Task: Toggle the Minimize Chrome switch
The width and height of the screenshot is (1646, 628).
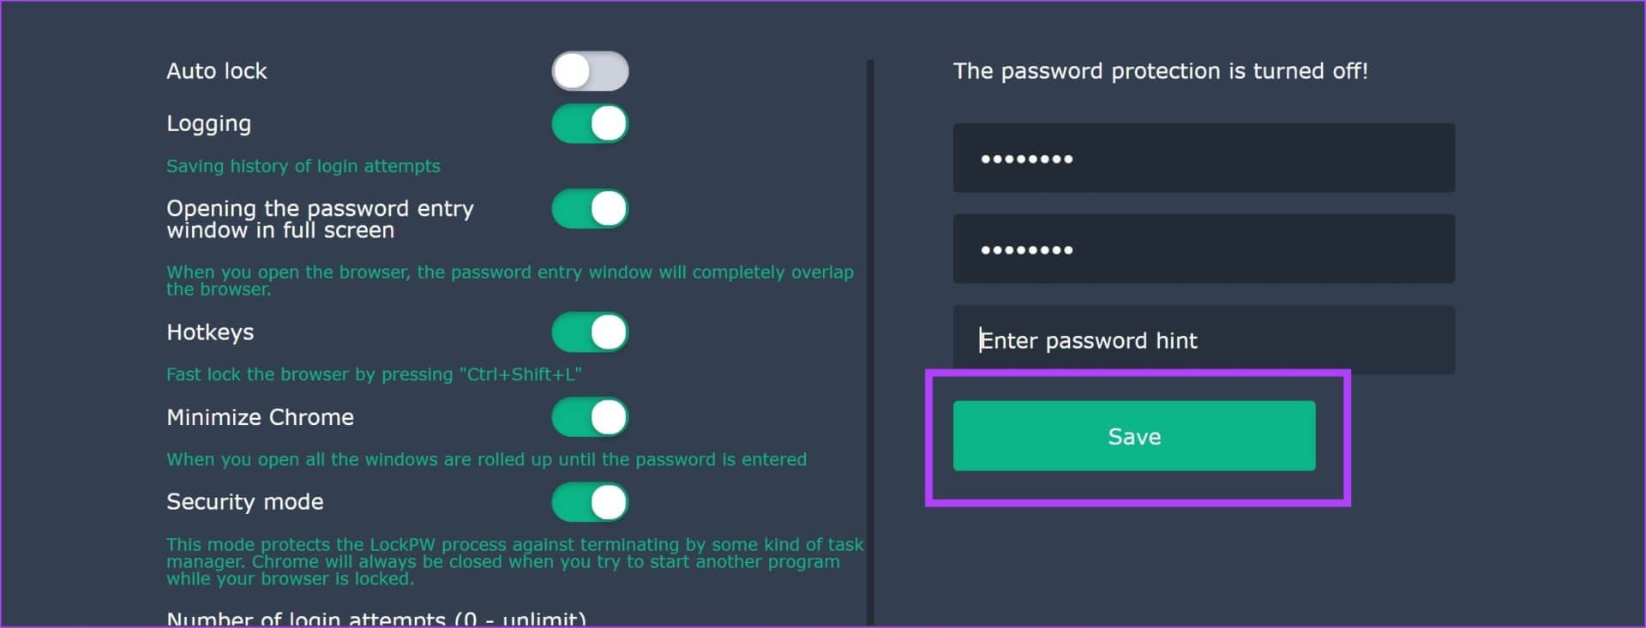Action: [x=590, y=417]
